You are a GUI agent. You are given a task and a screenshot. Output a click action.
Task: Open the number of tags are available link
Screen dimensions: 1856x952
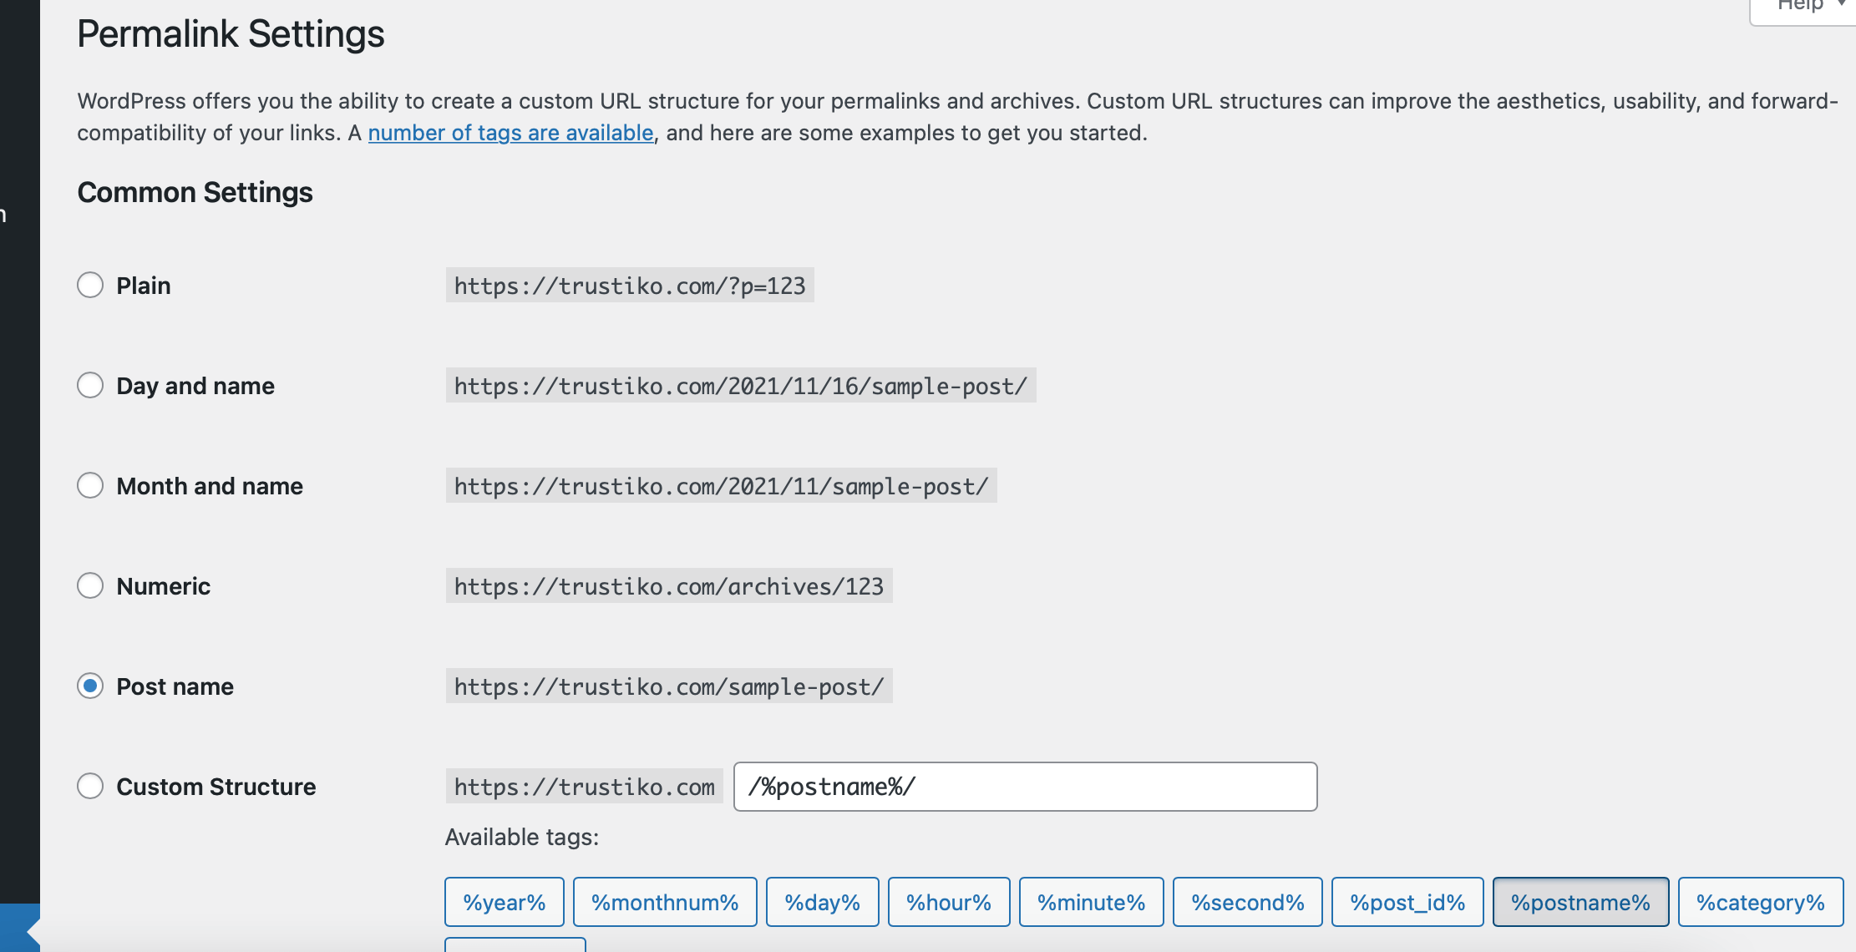pos(511,132)
